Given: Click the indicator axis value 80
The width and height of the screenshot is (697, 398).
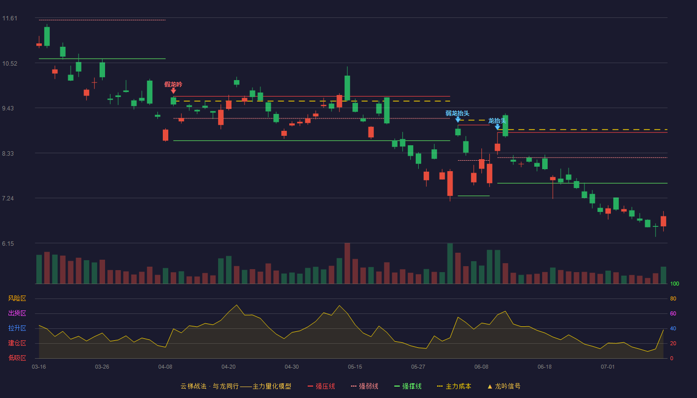Looking at the screenshot, I should click(673, 298).
